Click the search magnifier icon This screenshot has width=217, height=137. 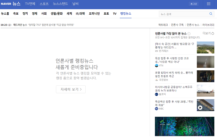211,14
